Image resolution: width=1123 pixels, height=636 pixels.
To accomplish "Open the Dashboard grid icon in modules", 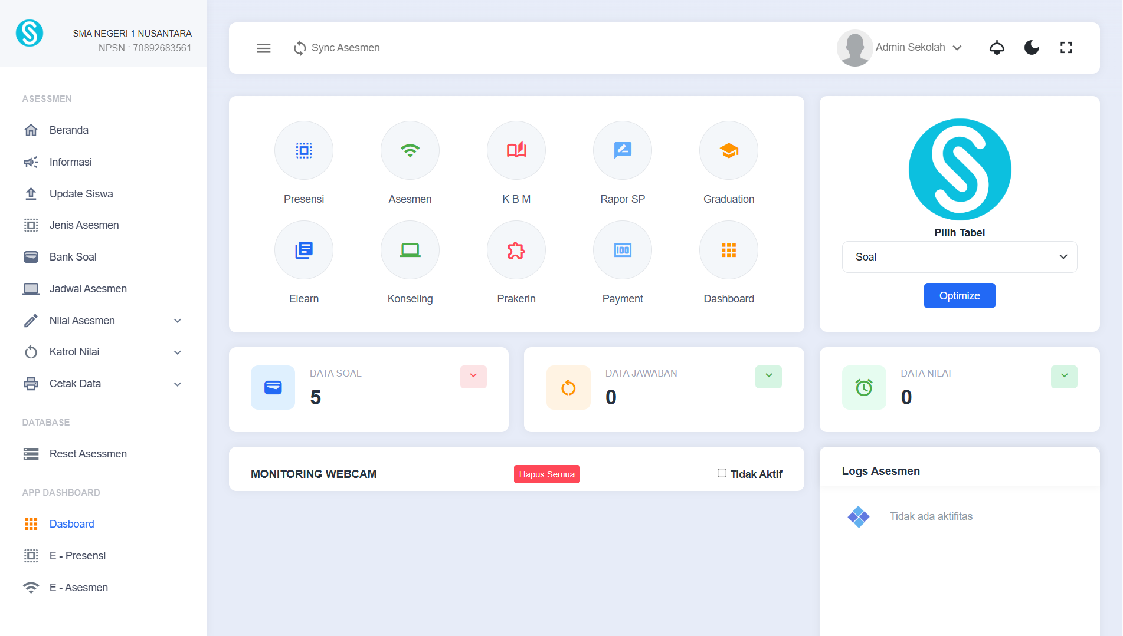I will (729, 250).
